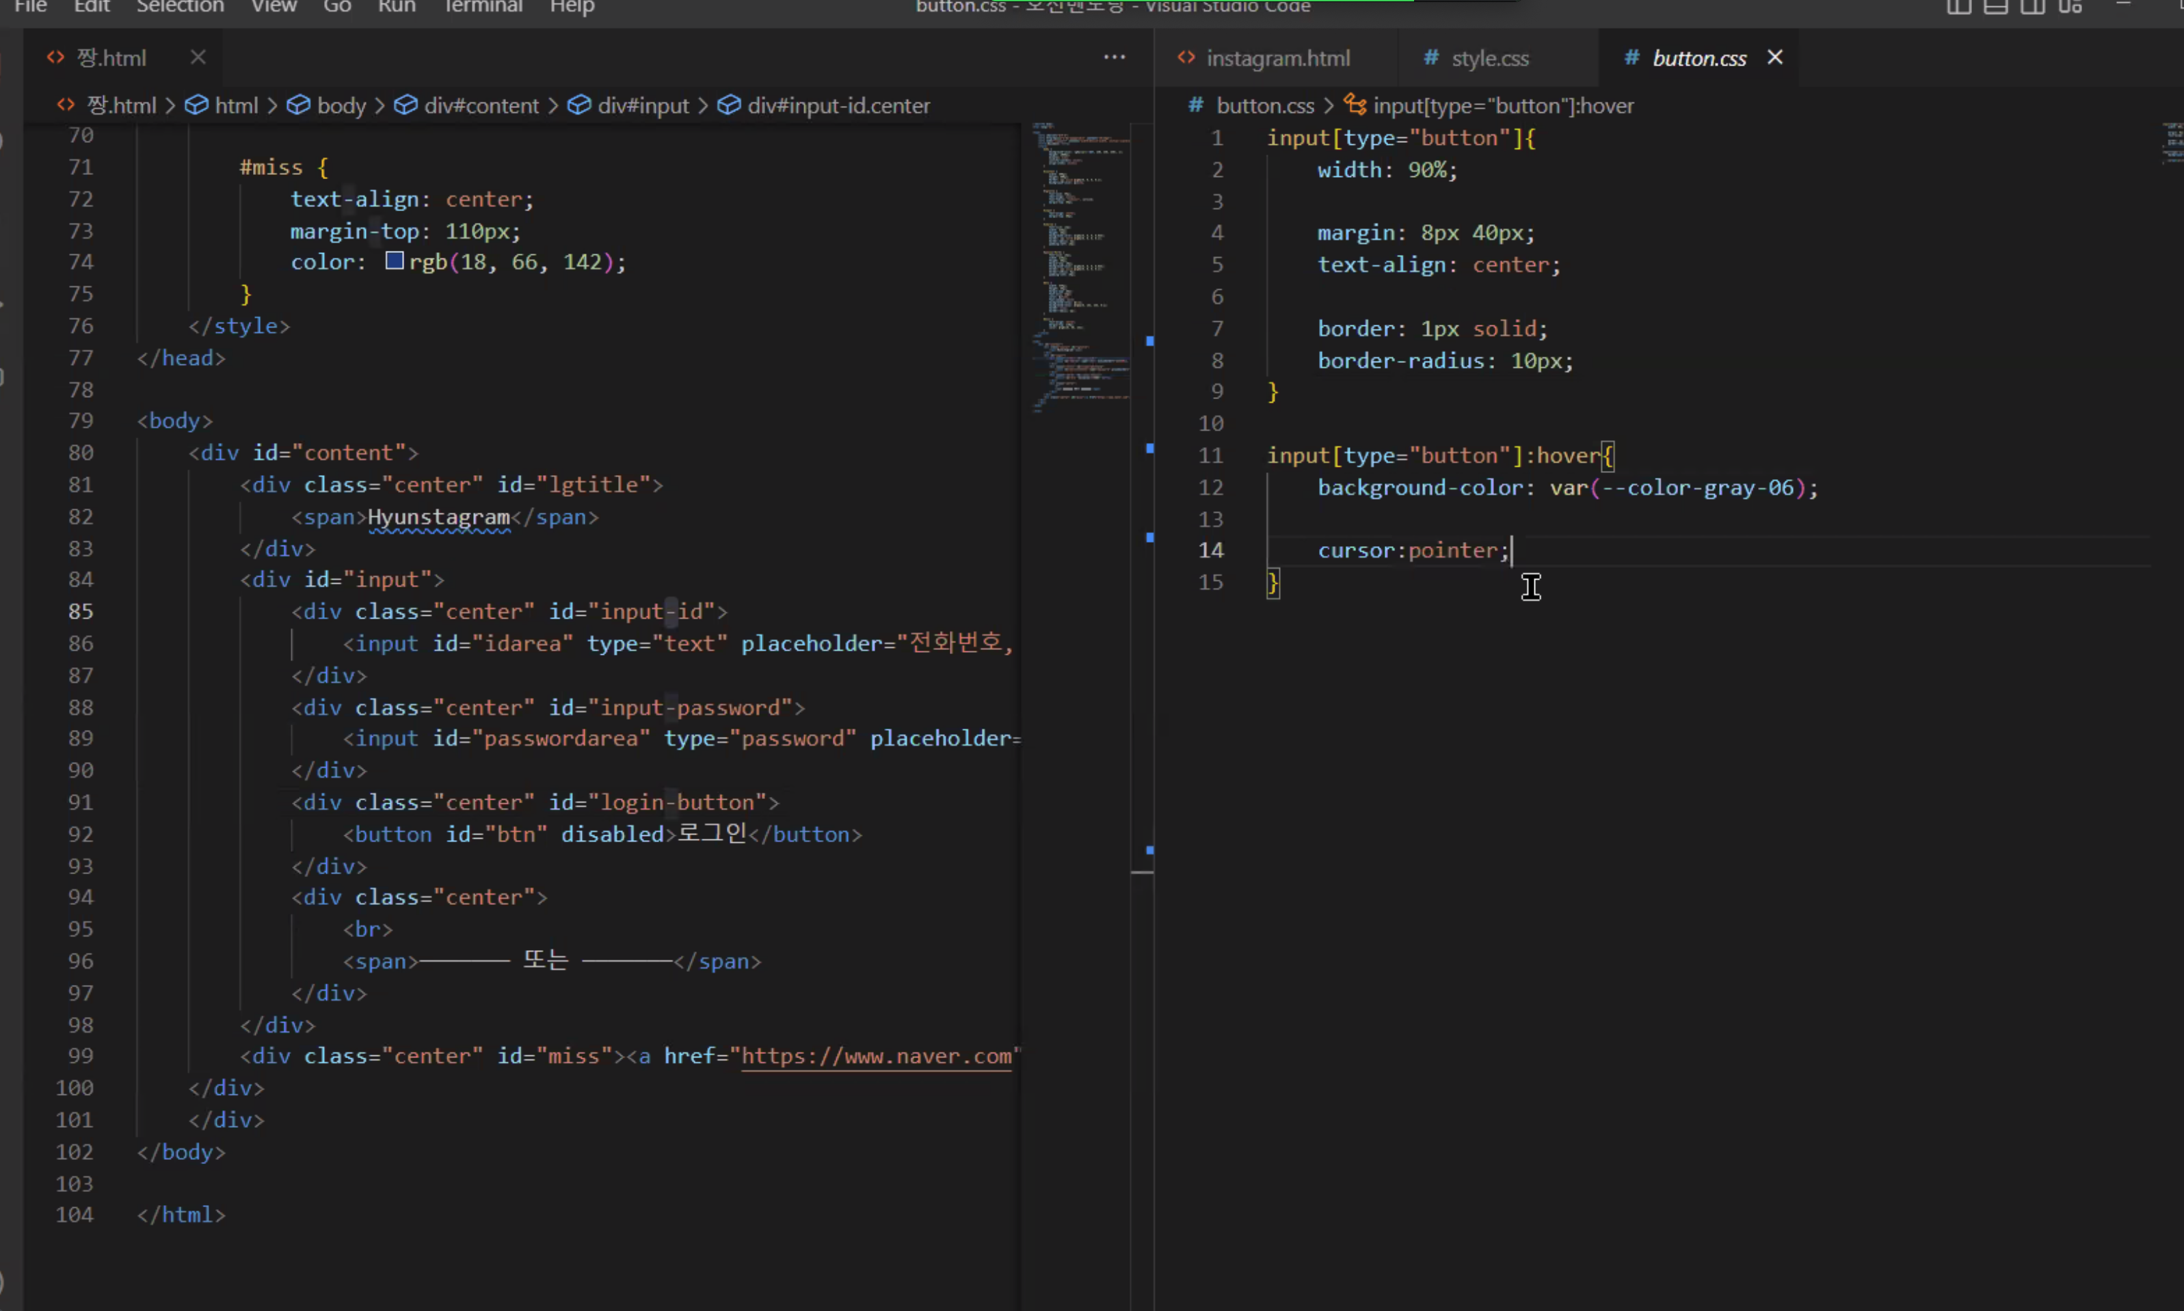
Task: Click the button id="btn" disabled line
Action: [602, 834]
